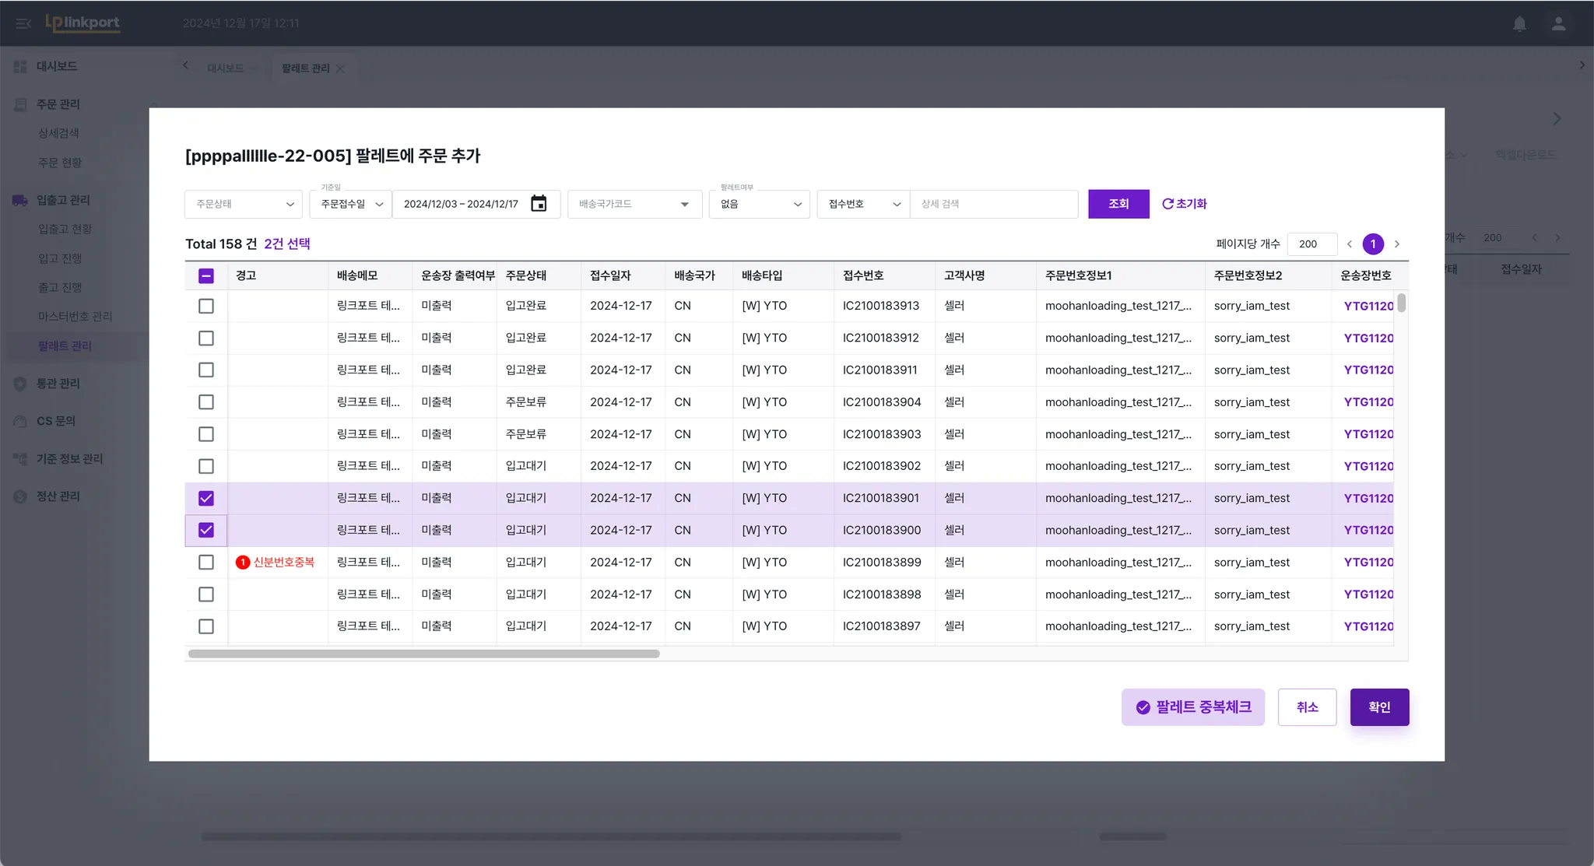This screenshot has width=1594, height=866.
Task: Toggle the header select-all checkbox
Action: [206, 275]
